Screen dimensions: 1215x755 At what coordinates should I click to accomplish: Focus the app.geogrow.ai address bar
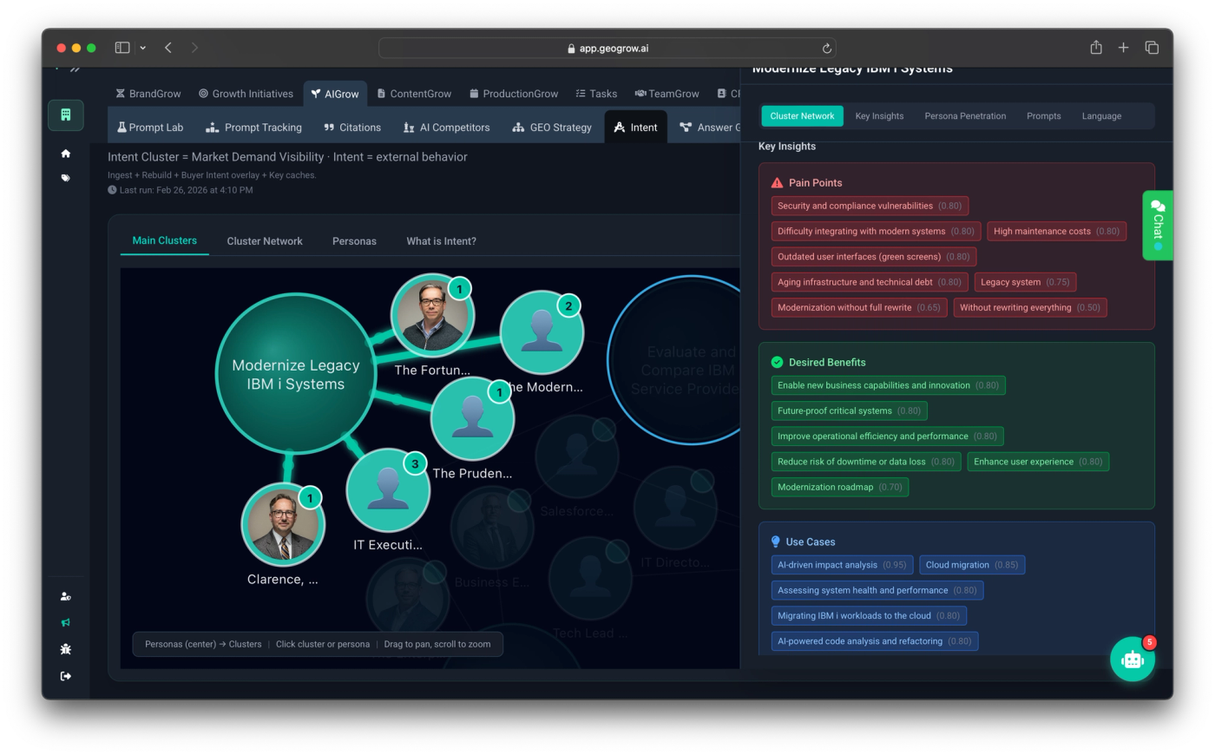(x=607, y=49)
